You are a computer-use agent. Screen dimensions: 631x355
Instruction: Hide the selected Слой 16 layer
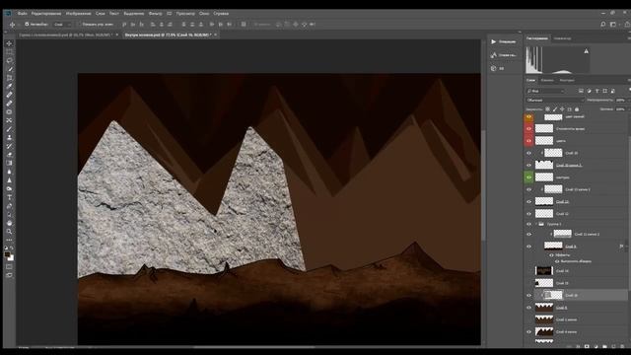(528, 296)
